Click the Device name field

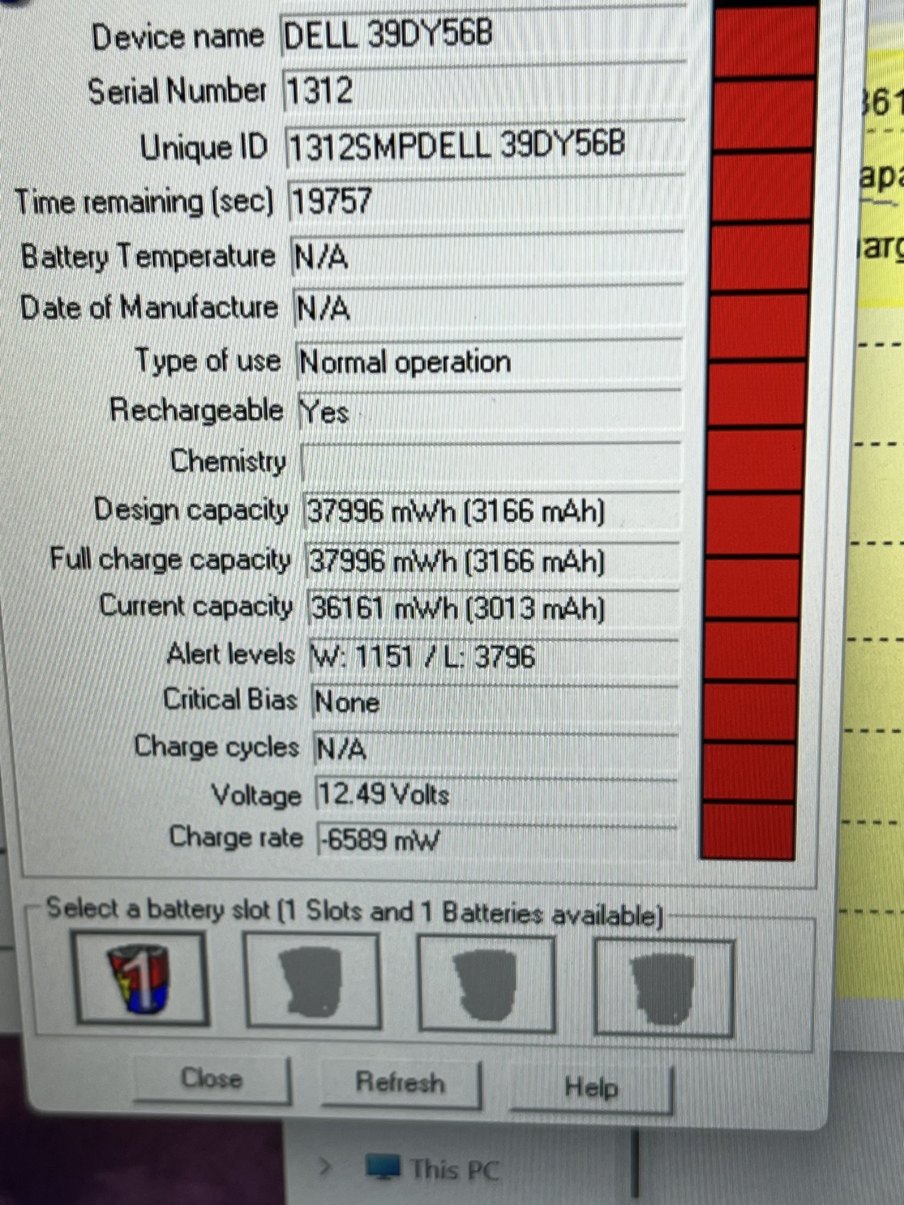click(483, 36)
